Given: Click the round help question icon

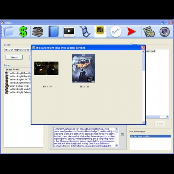Looking at the screenshot, I should click(x=165, y=32).
